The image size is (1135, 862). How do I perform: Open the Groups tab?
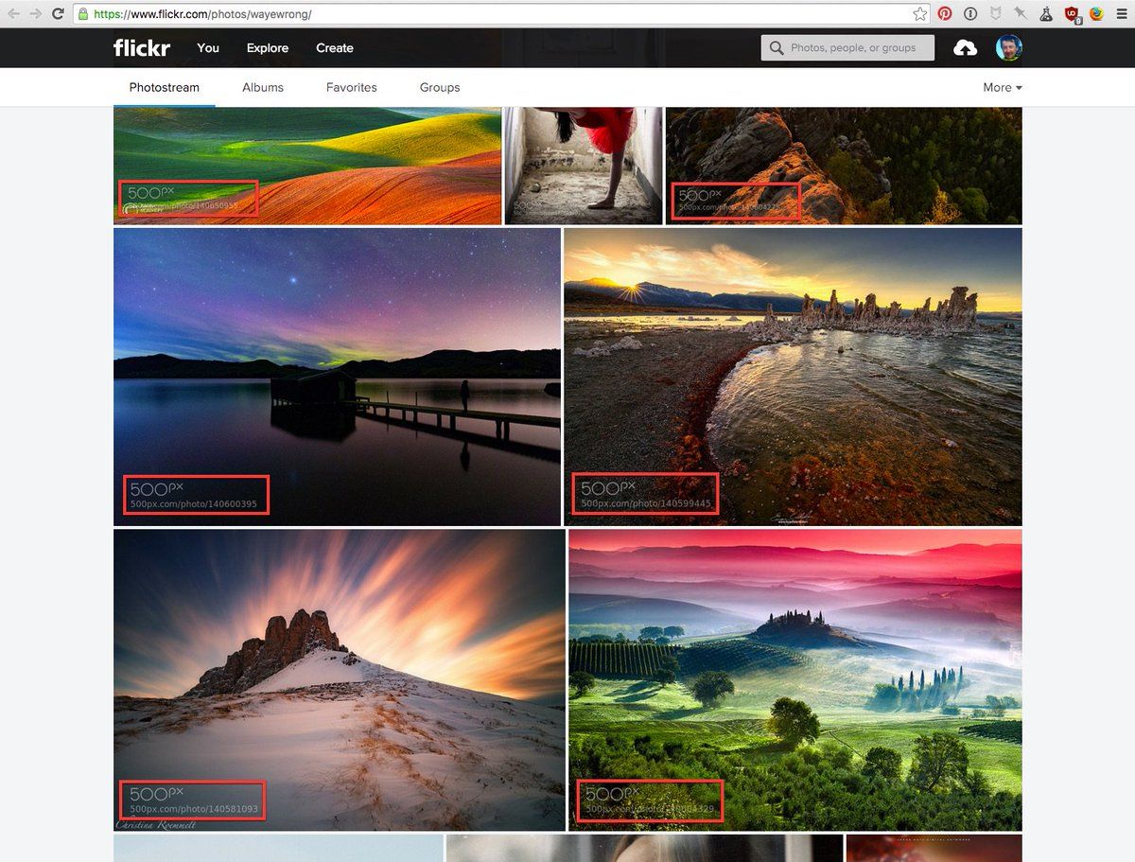click(440, 87)
